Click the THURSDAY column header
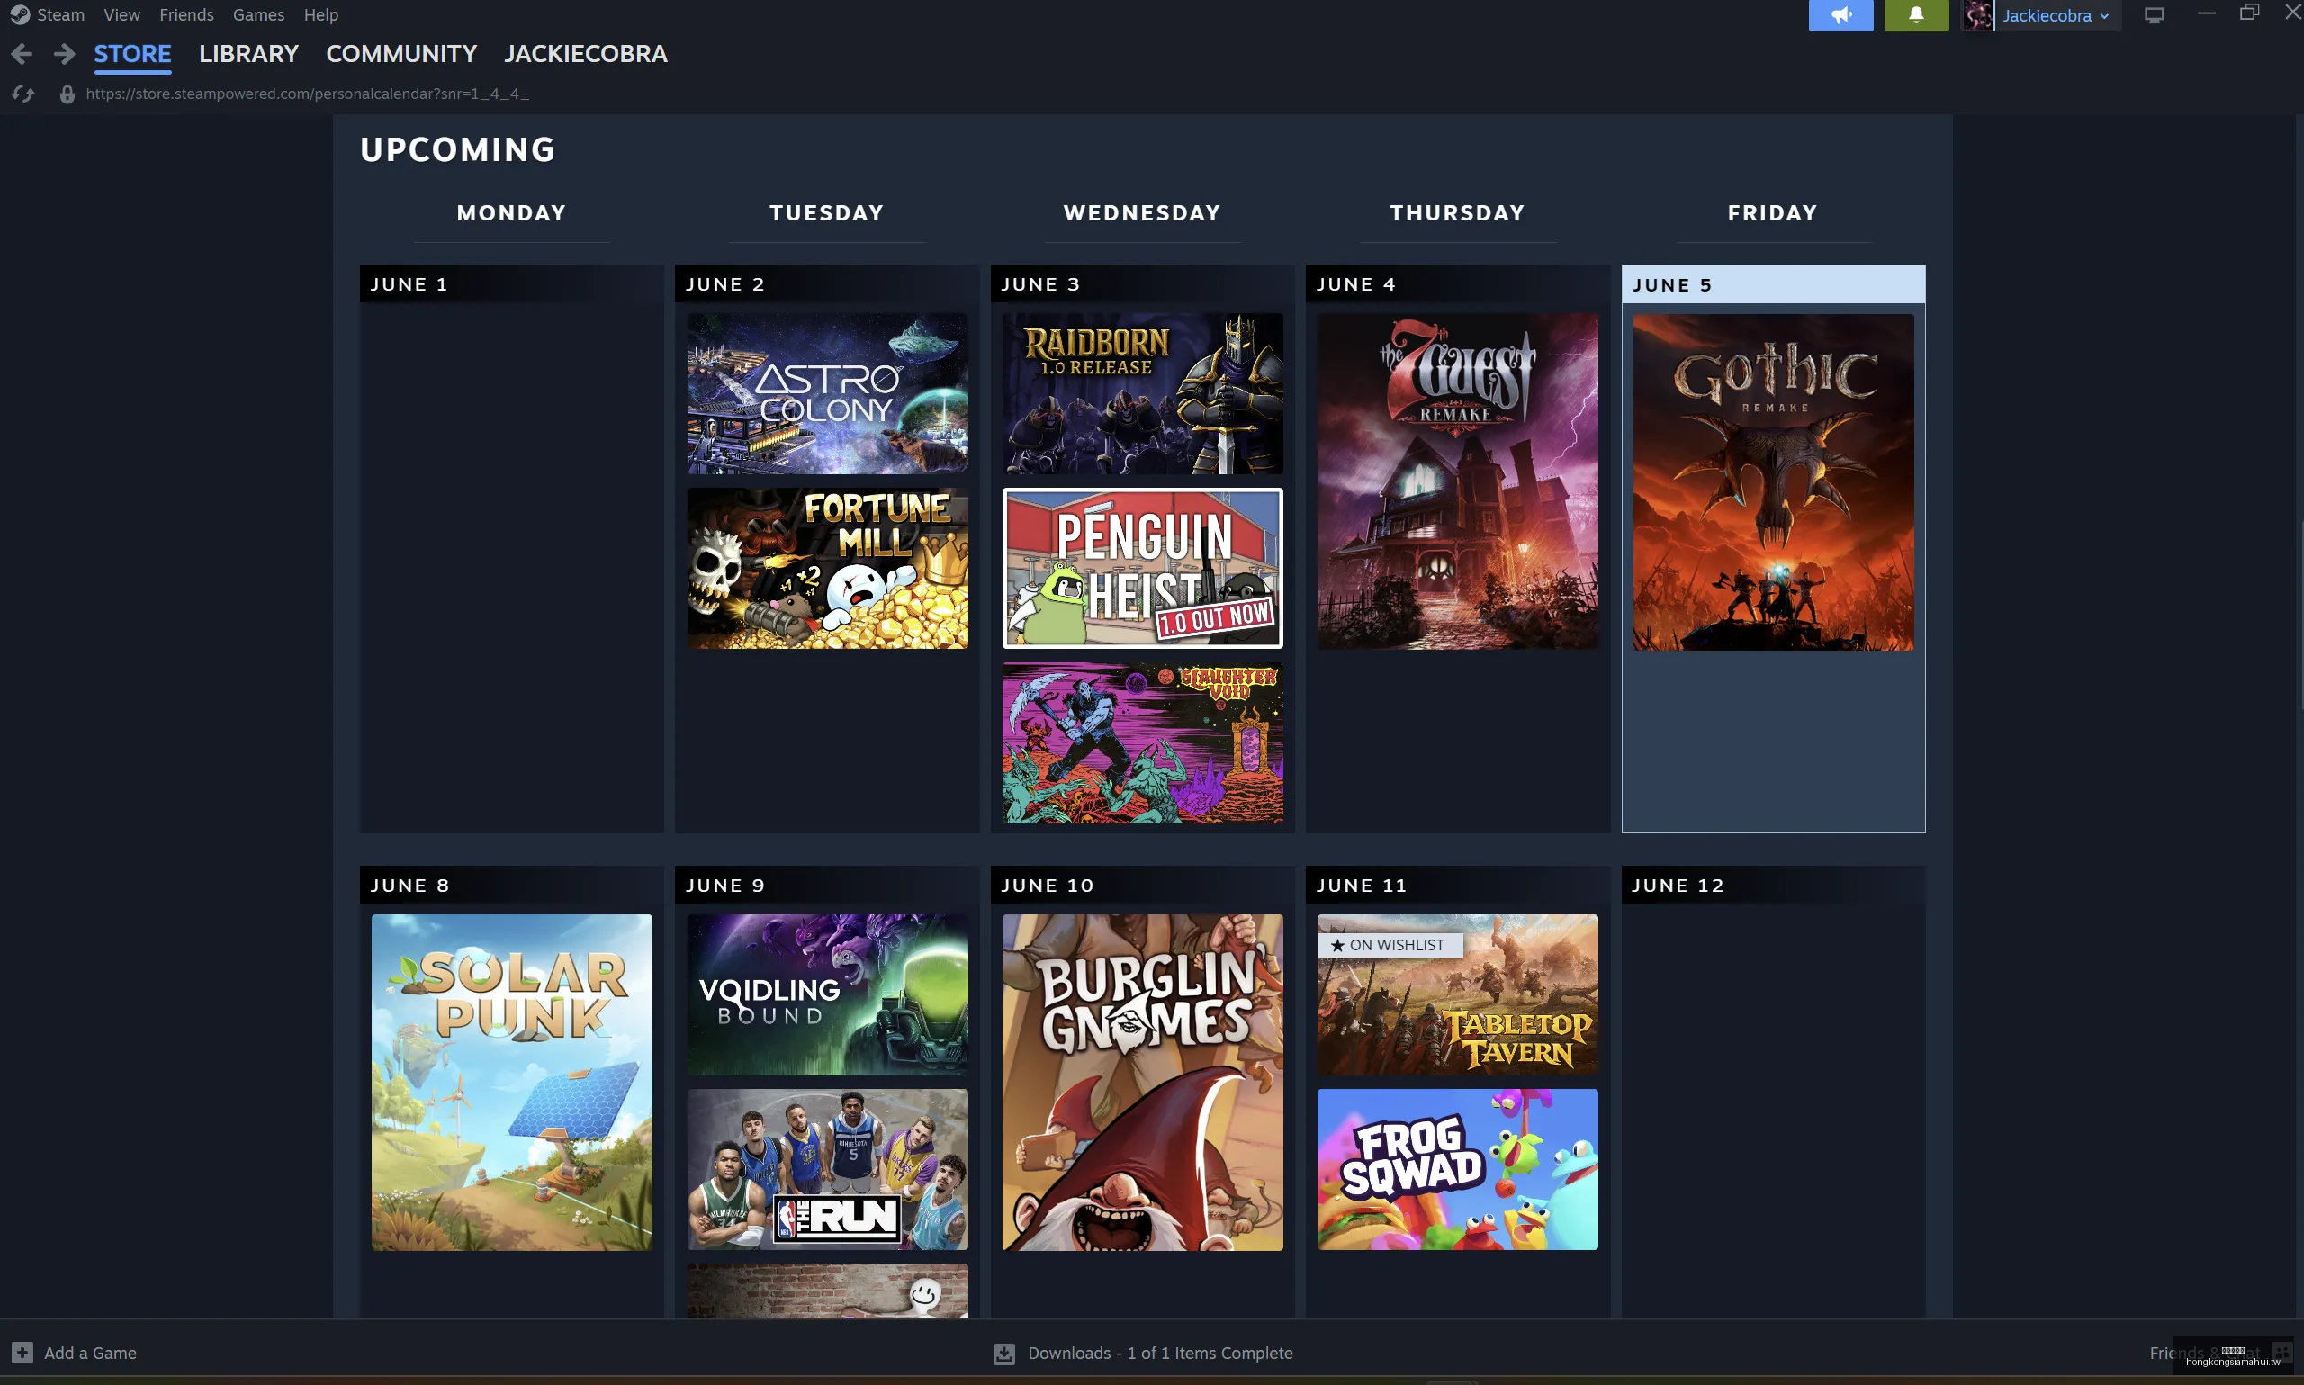Image resolution: width=2304 pixels, height=1385 pixels. (1458, 212)
